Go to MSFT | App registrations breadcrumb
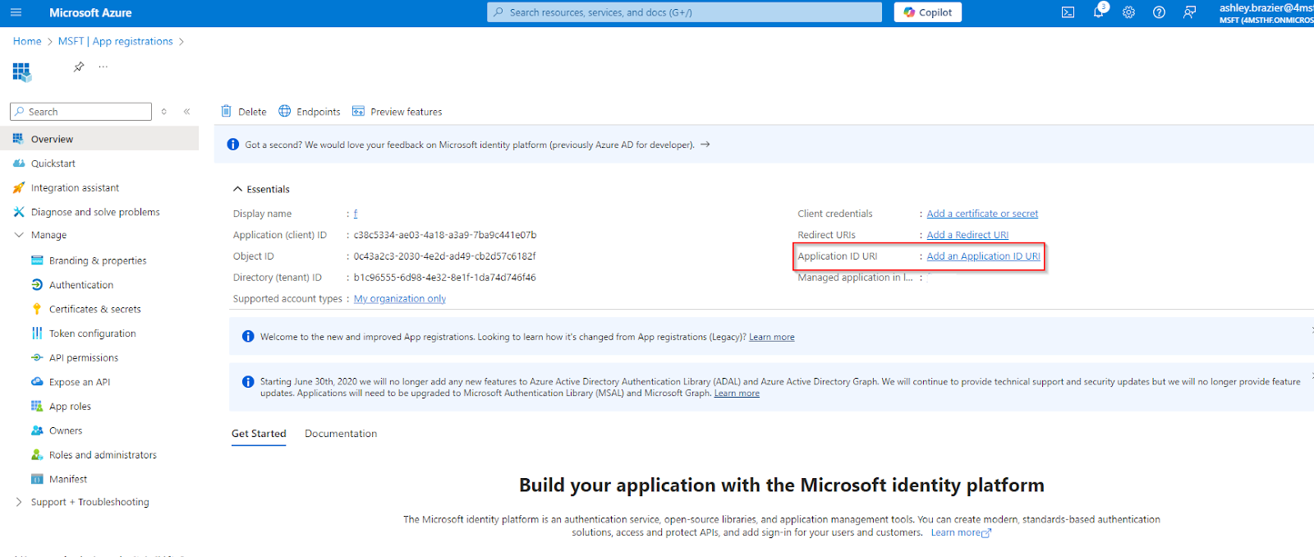Screen dimensions: 1314x557 116,41
